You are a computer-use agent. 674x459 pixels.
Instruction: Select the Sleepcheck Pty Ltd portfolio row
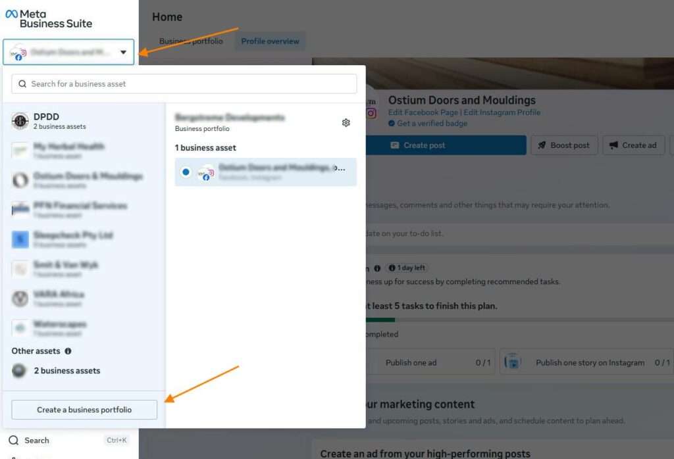click(84, 239)
